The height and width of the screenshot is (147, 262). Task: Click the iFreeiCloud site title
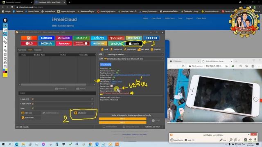pos(64,20)
